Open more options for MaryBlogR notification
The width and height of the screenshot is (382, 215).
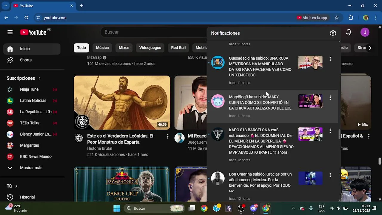coord(330,98)
